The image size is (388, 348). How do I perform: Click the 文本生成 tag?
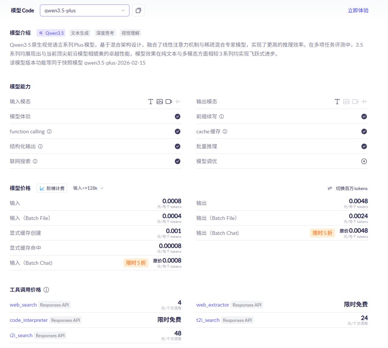(80, 33)
